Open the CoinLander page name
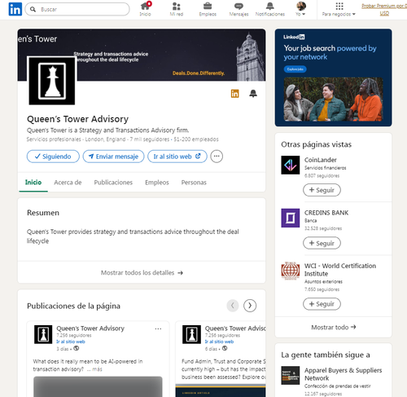 coord(321,160)
